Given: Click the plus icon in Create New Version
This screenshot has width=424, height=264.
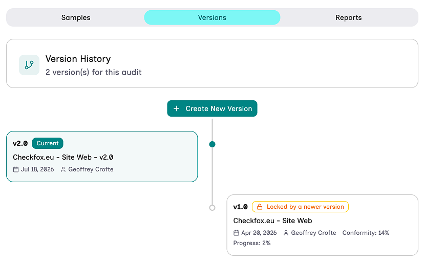Looking at the screenshot, I should point(176,108).
